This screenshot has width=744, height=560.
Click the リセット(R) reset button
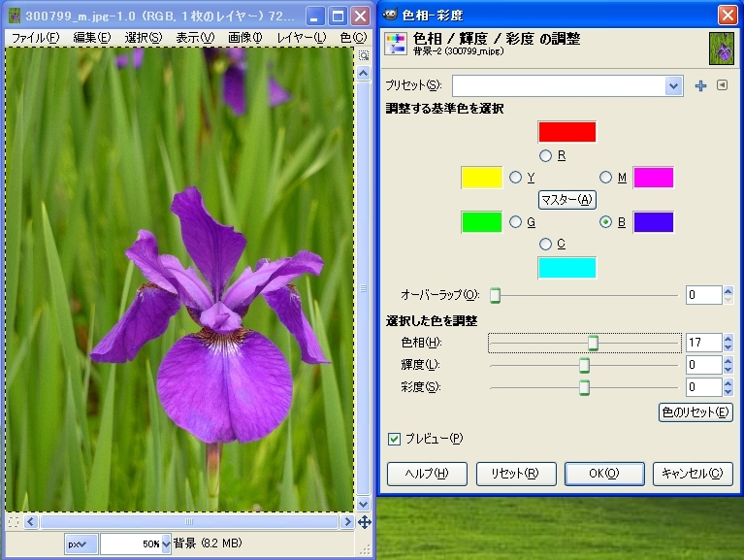tap(516, 474)
